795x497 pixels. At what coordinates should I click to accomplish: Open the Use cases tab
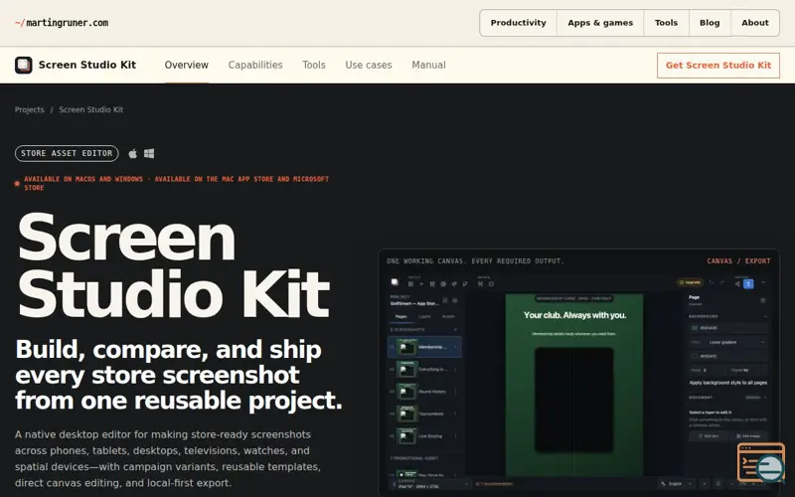[x=369, y=65]
